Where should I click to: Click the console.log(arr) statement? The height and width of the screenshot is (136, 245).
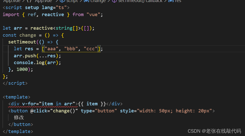pyautogui.click(x=37, y=63)
